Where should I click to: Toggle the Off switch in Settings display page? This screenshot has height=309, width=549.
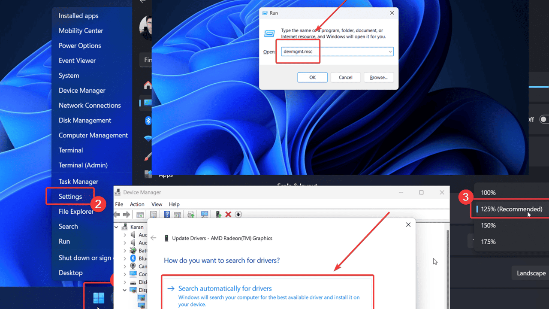tap(544, 119)
